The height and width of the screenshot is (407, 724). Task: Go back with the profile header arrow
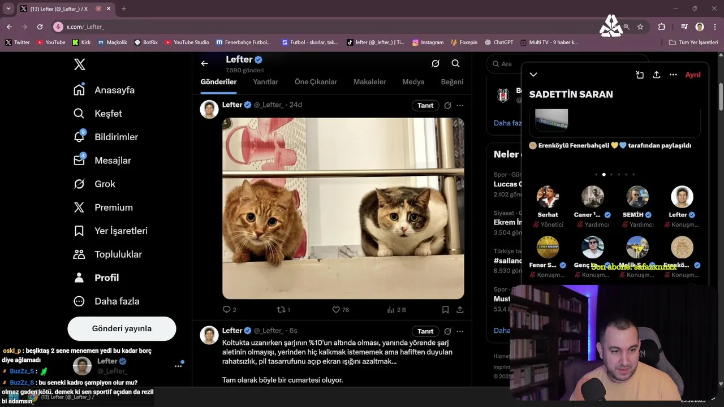point(205,64)
